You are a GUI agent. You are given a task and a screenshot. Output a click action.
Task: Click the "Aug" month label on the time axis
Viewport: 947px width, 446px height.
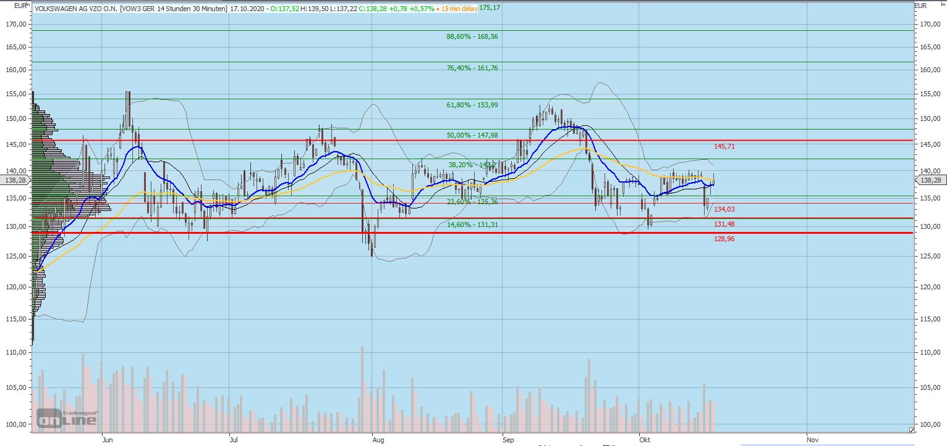coord(378,440)
